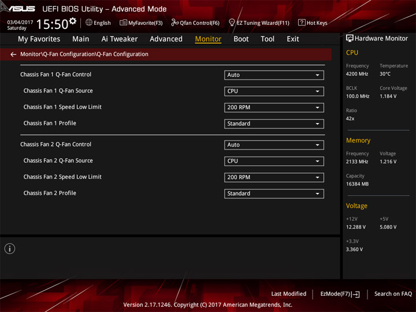Click the 15:50 clock time
Screen dimensions: 416x312
tap(52, 24)
